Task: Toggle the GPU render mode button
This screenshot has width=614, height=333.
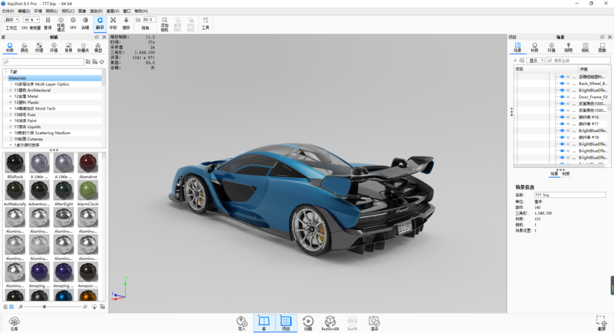Action: pos(73,23)
